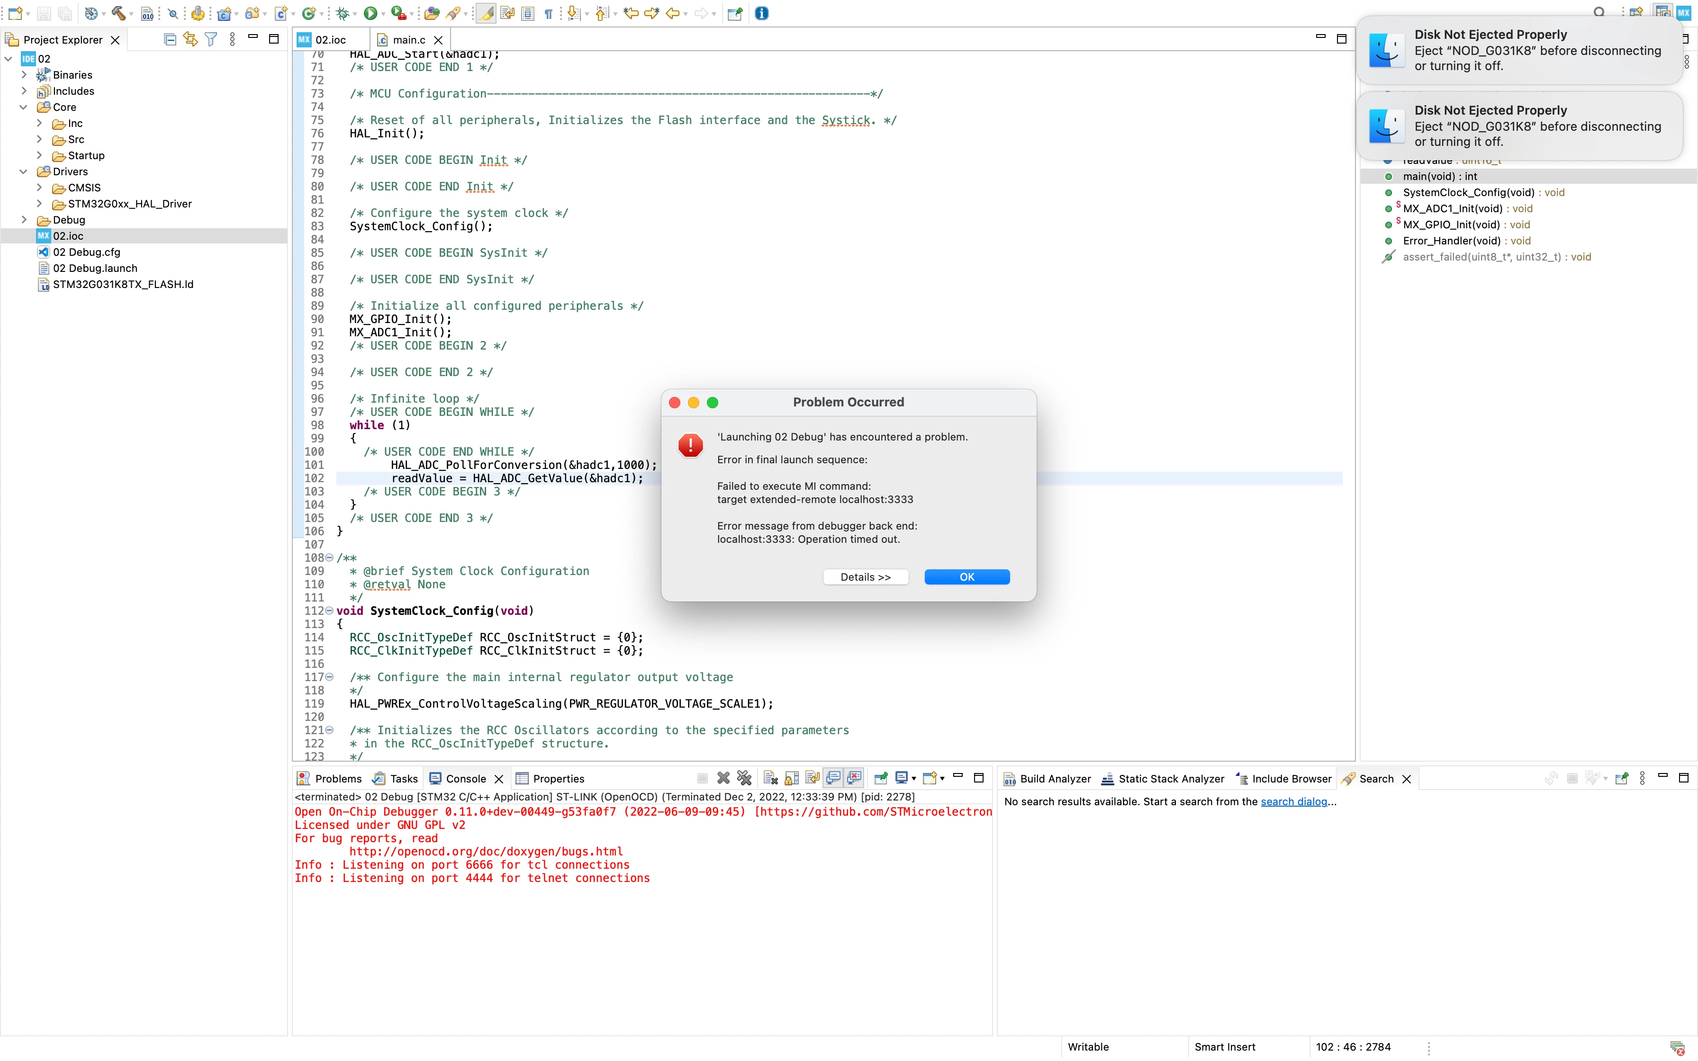
Task: Click the Last Edit Location icon
Action: tap(631, 13)
